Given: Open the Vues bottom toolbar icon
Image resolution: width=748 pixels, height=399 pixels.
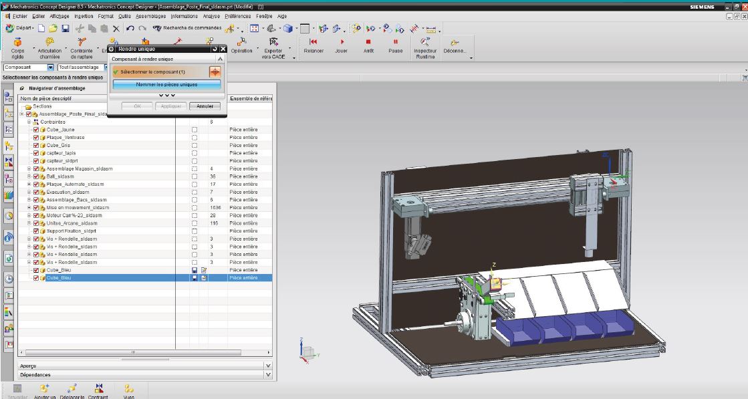Looking at the screenshot, I should point(129,391).
